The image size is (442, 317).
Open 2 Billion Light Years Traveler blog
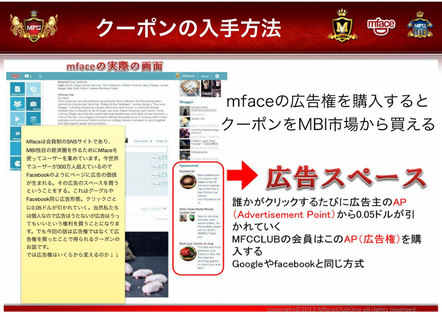pos(199,144)
